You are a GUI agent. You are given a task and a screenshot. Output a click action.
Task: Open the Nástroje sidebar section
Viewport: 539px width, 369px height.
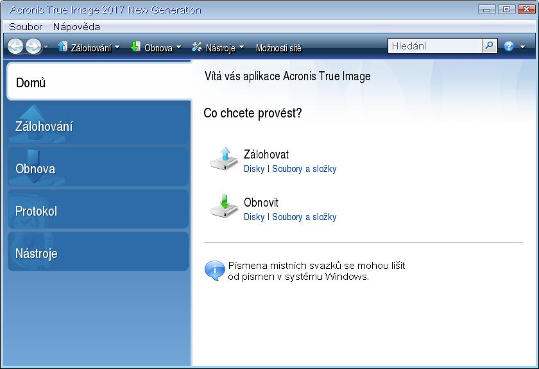pyautogui.click(x=98, y=252)
